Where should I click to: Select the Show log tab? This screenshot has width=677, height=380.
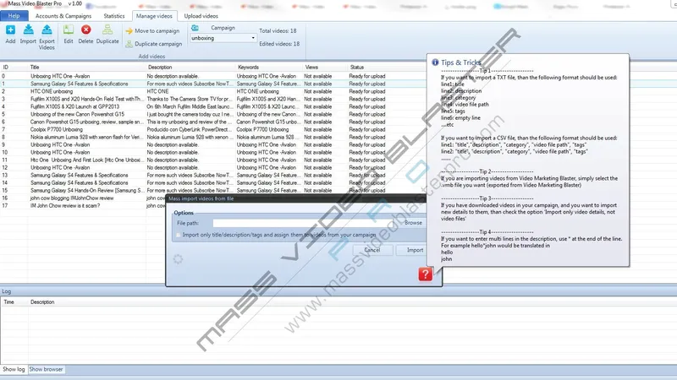(x=14, y=369)
